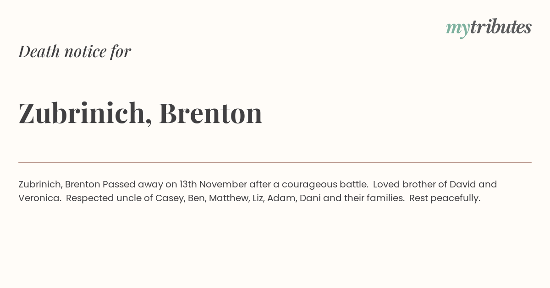550x288 pixels.
Task: Click the "Zubrinich, Brenton" heading
Action: coord(140,113)
